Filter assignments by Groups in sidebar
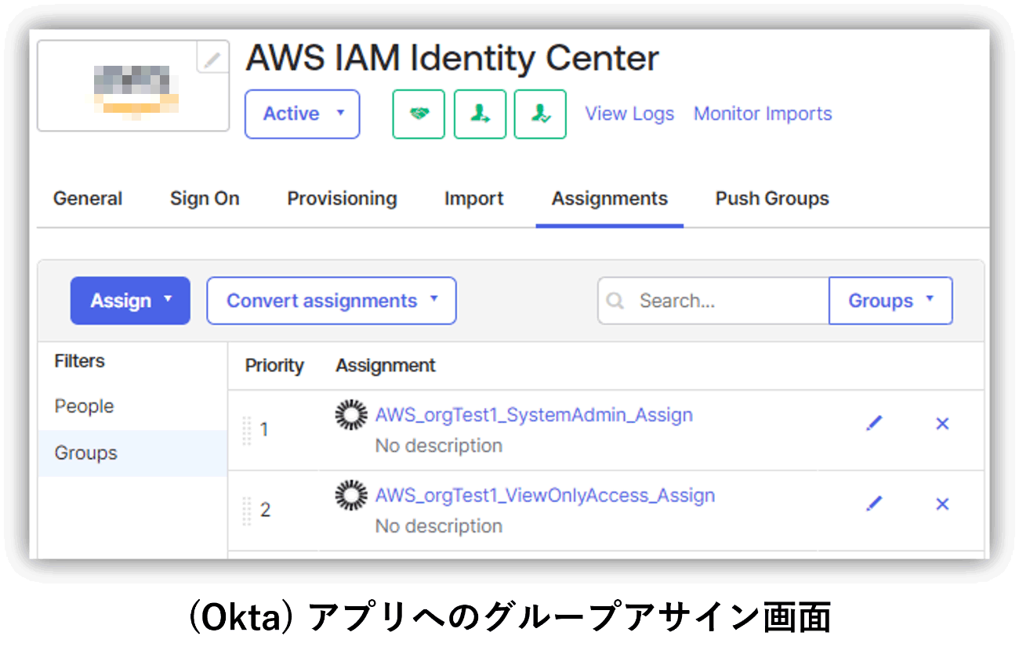The image size is (1019, 661). click(132, 453)
